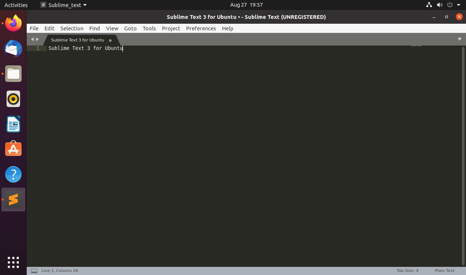Restore the Sublime Text window size
Viewport: 466px width, 275px height.
point(447,17)
